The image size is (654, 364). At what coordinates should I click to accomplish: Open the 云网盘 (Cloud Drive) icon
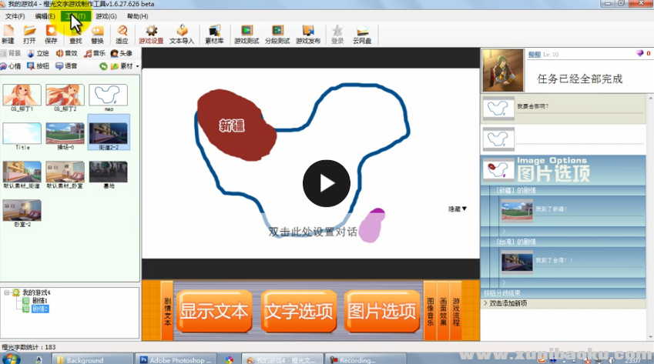(363, 34)
